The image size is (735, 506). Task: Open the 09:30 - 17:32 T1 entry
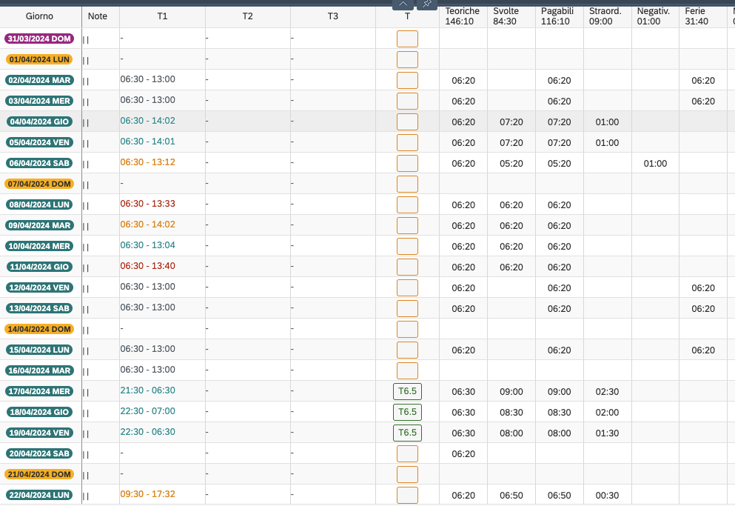[x=147, y=494]
